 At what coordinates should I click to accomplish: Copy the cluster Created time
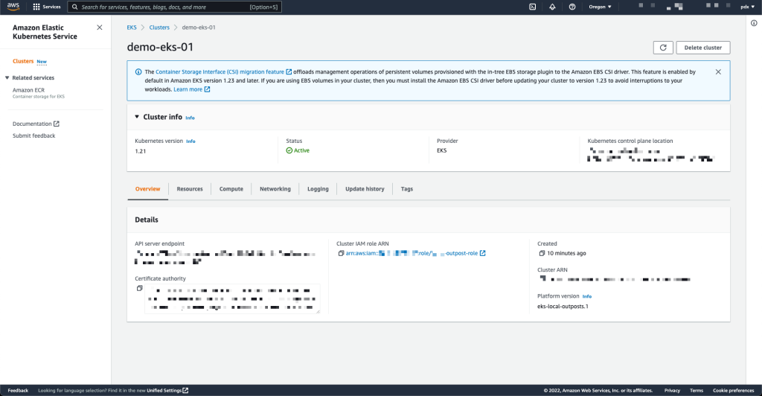542,253
